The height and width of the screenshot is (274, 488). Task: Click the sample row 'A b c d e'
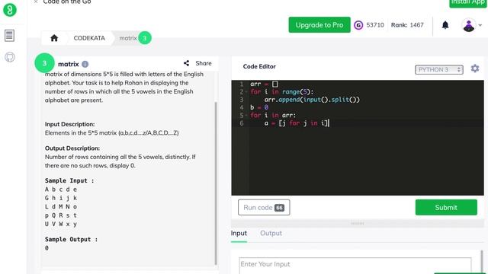click(61, 190)
